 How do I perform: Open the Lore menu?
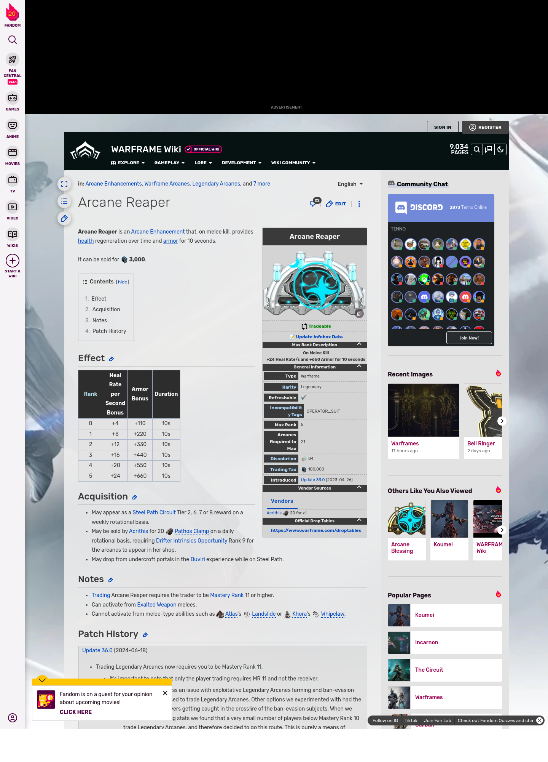pyautogui.click(x=203, y=163)
